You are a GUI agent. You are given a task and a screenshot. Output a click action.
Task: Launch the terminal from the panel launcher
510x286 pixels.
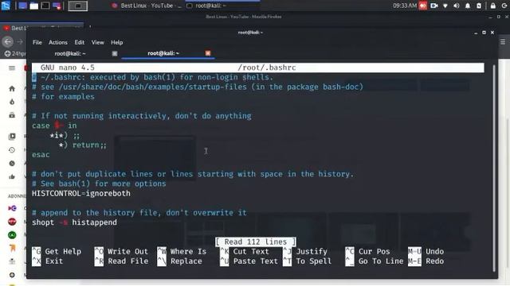[45, 6]
